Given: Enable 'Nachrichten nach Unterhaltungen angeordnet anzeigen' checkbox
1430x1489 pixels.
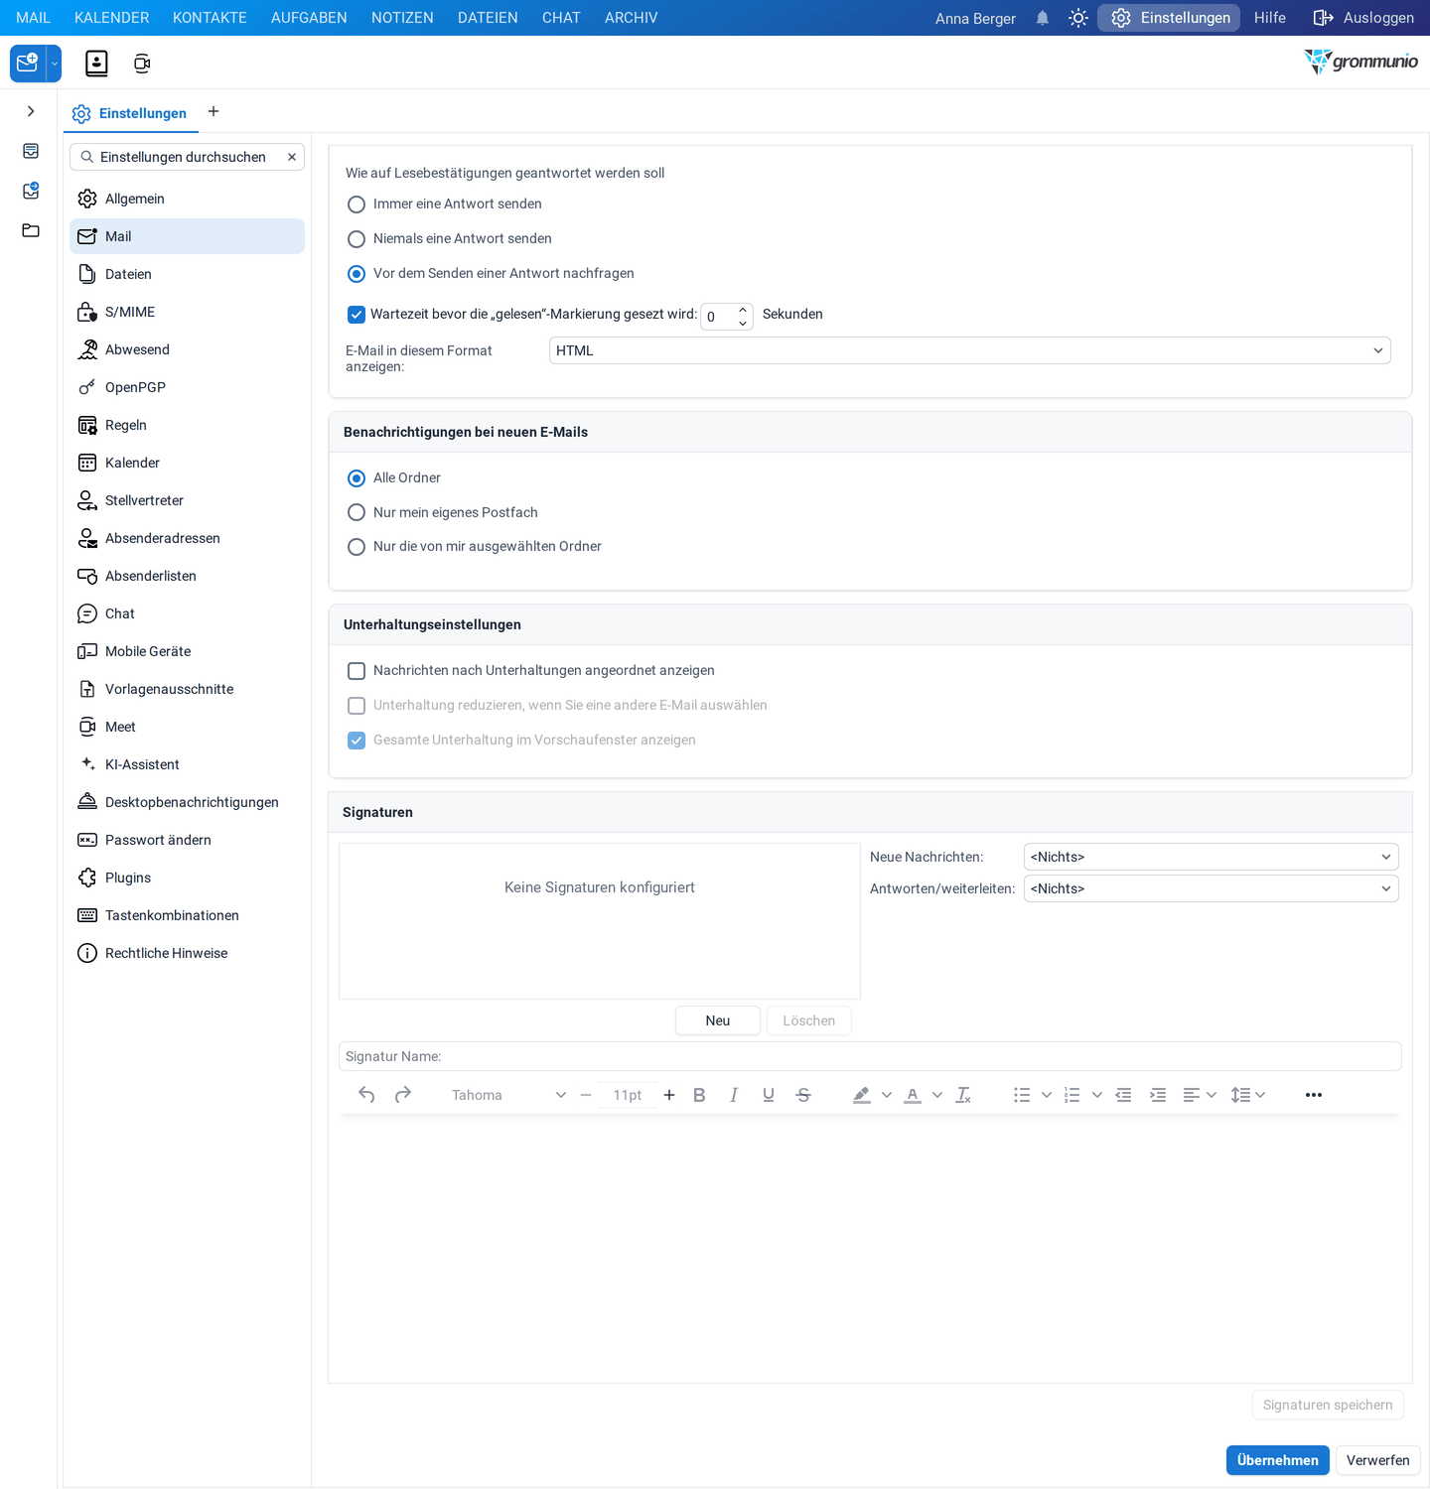Looking at the screenshot, I should [x=357, y=671].
